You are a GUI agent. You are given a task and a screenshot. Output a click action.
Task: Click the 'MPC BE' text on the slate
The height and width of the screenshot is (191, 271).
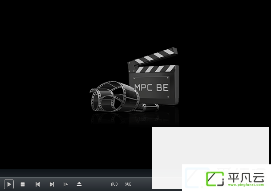pos(151,88)
